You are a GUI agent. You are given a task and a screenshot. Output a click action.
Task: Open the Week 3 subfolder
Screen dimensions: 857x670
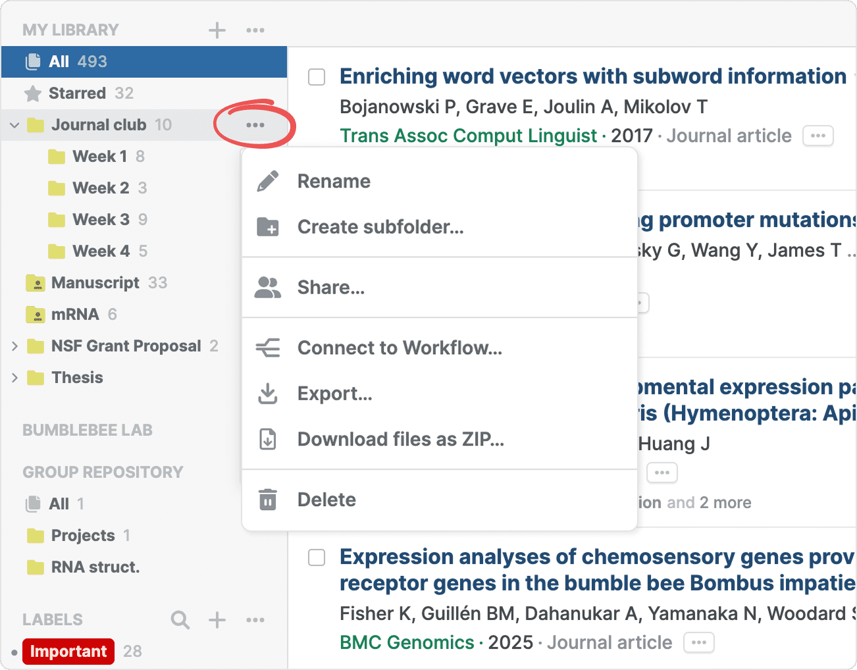(x=100, y=220)
